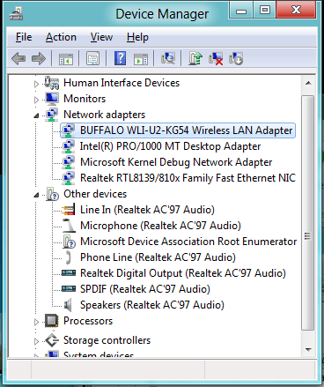This screenshot has height=387, width=324.
Task: Toggle the console tree pane icon
Action: tap(66, 58)
